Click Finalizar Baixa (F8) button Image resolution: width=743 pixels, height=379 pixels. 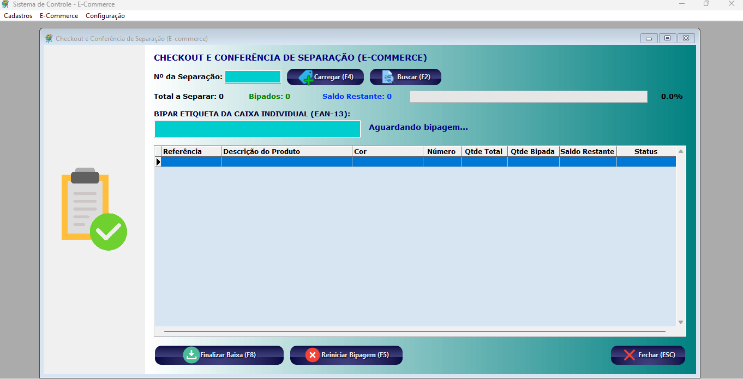[x=219, y=355]
